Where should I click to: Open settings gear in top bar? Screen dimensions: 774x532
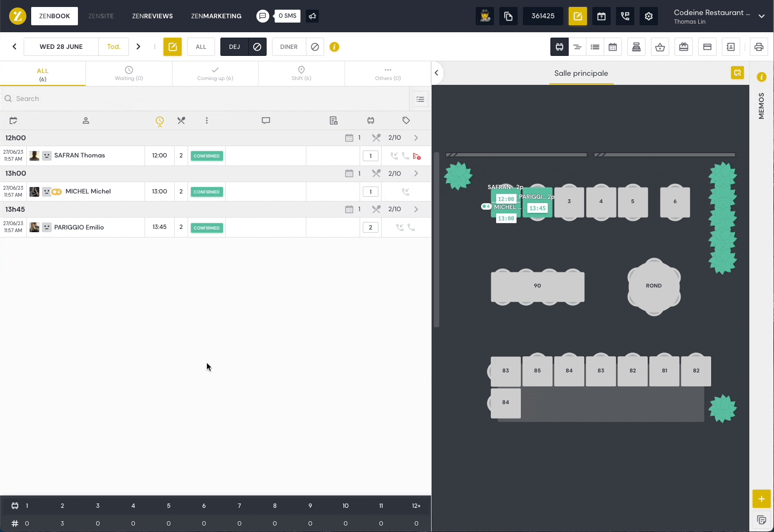pos(649,16)
